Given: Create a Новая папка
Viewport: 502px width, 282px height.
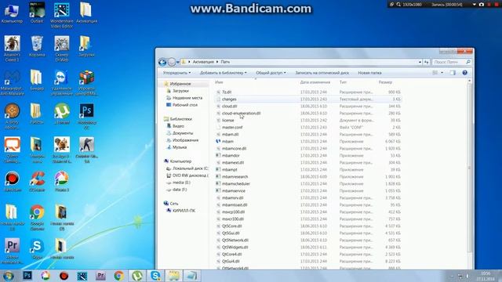Looking at the screenshot, I should (369, 73).
